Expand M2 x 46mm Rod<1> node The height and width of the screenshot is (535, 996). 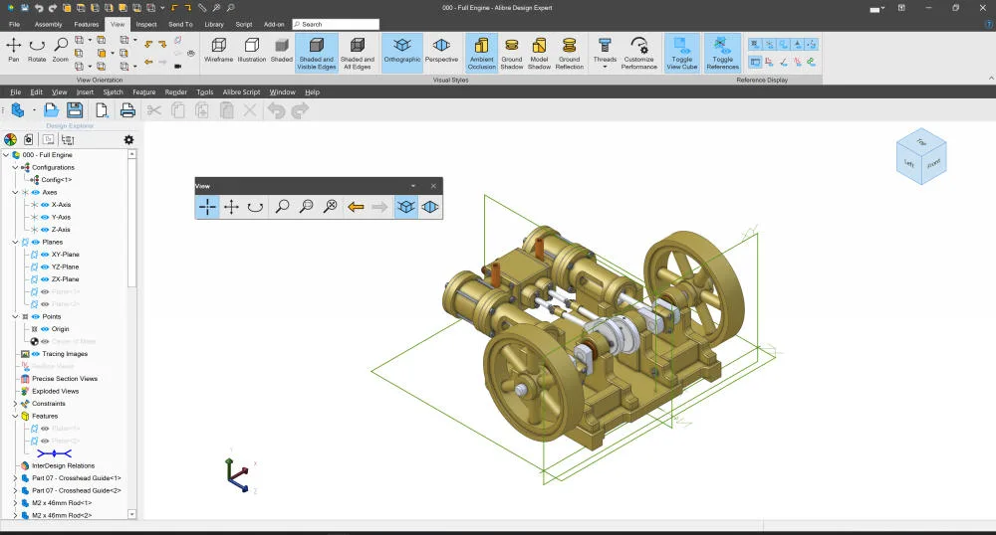pos(15,502)
